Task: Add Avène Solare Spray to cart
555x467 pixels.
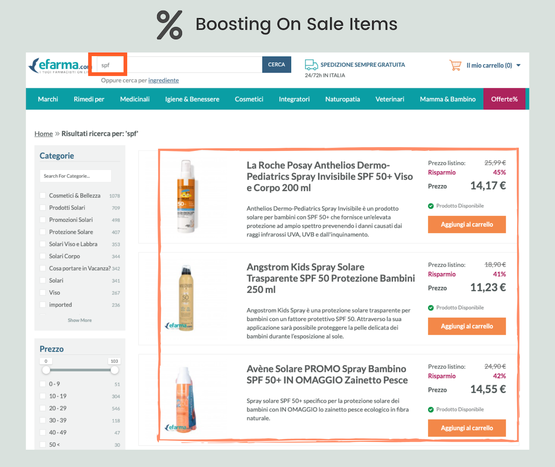Action: pos(467,428)
